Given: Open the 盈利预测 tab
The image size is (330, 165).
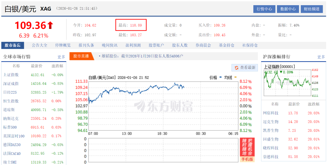Looking at the screenshot, I should pos(133,45).
